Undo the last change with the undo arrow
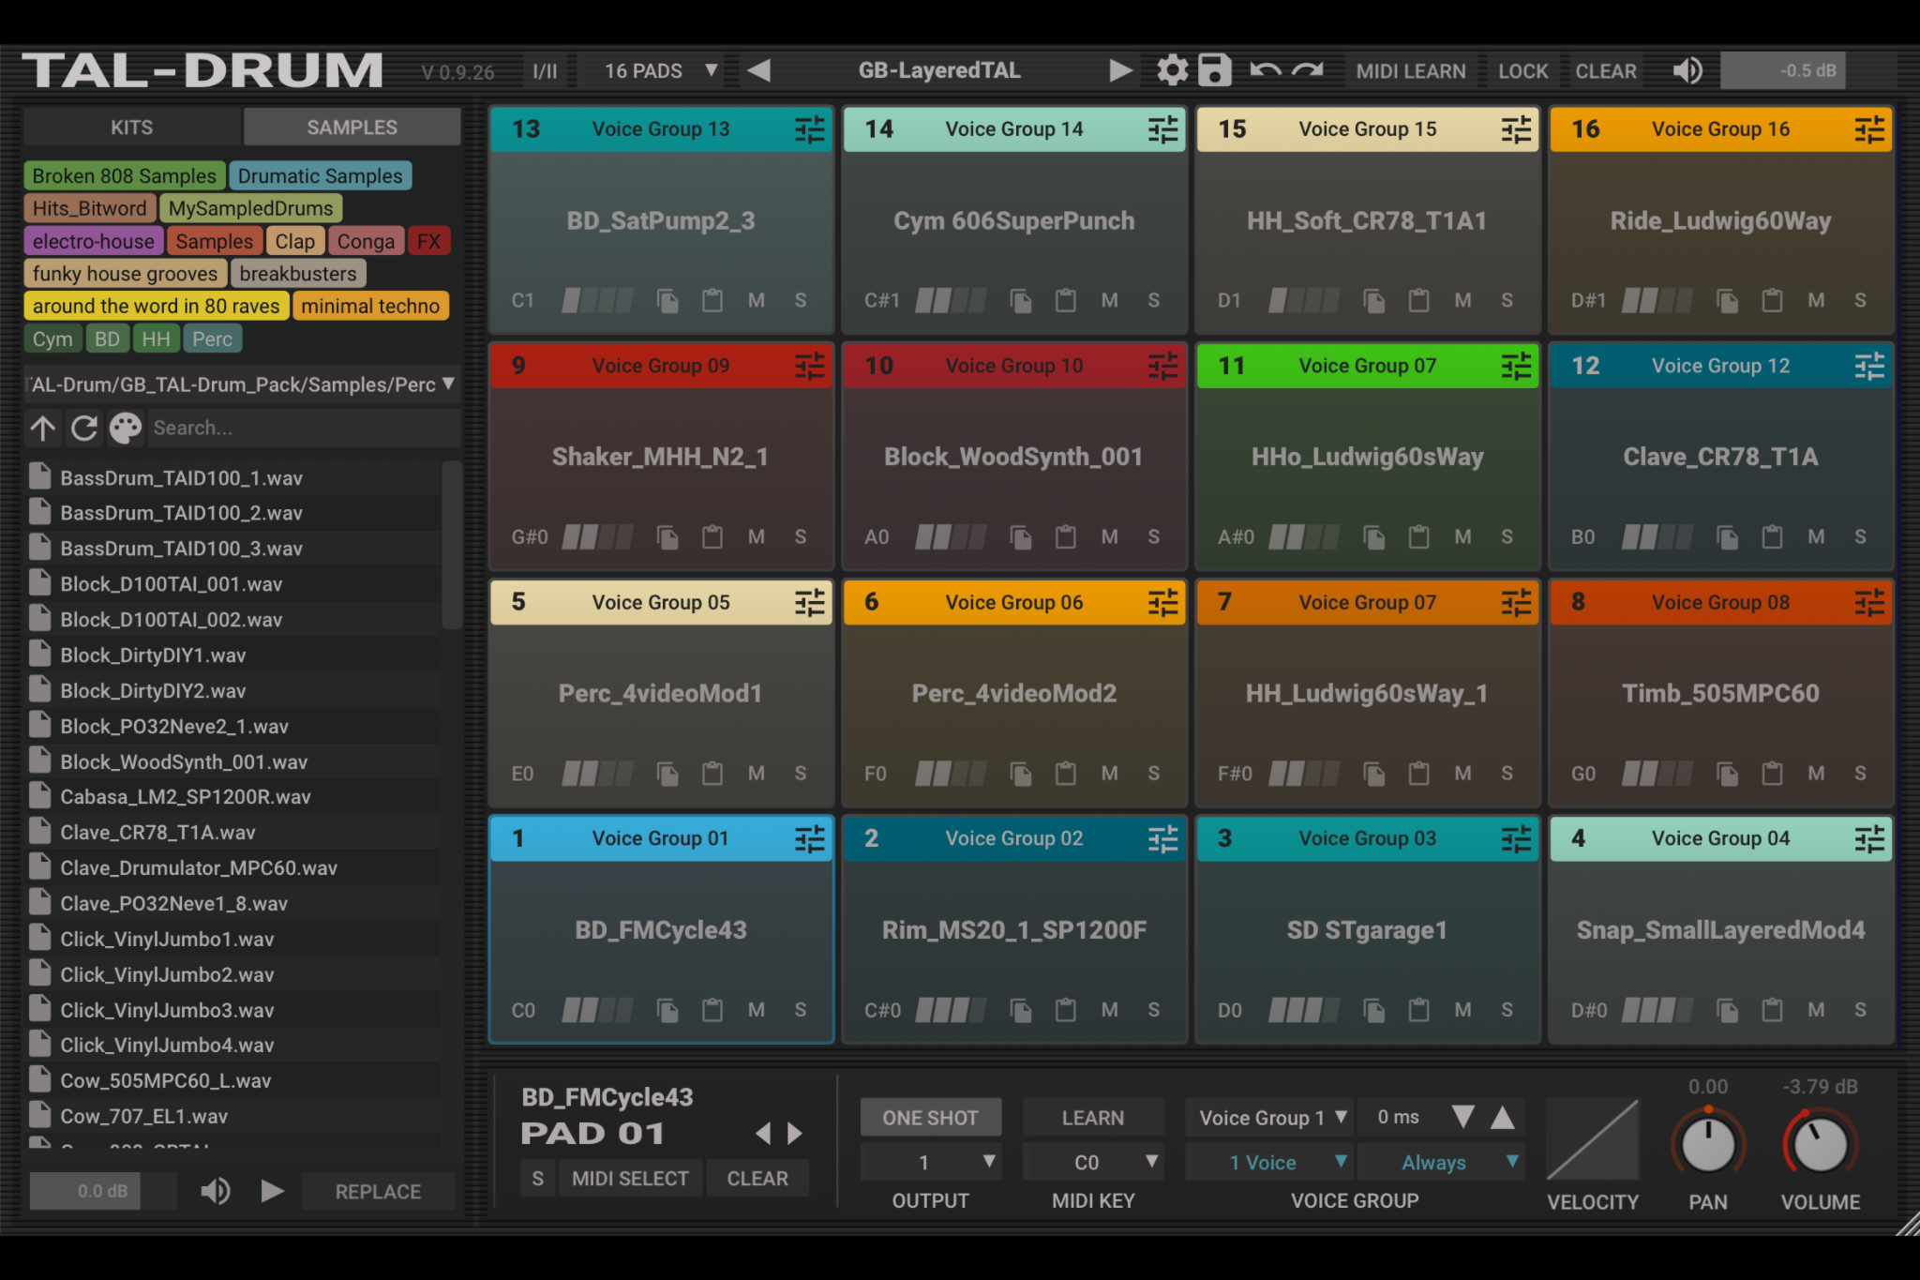Viewport: 1920px width, 1280px height. 1266,69
